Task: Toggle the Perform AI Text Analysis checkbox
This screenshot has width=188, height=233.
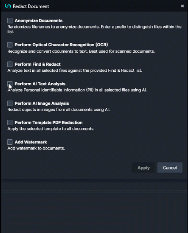Action: coord(10,84)
